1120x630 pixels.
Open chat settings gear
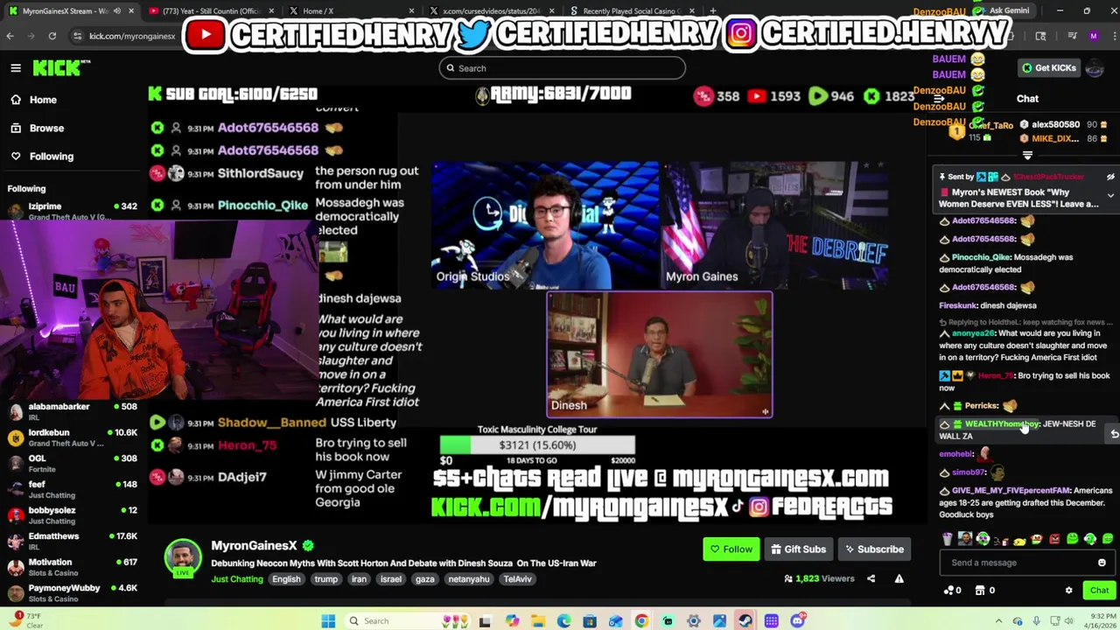pyautogui.click(x=1068, y=591)
